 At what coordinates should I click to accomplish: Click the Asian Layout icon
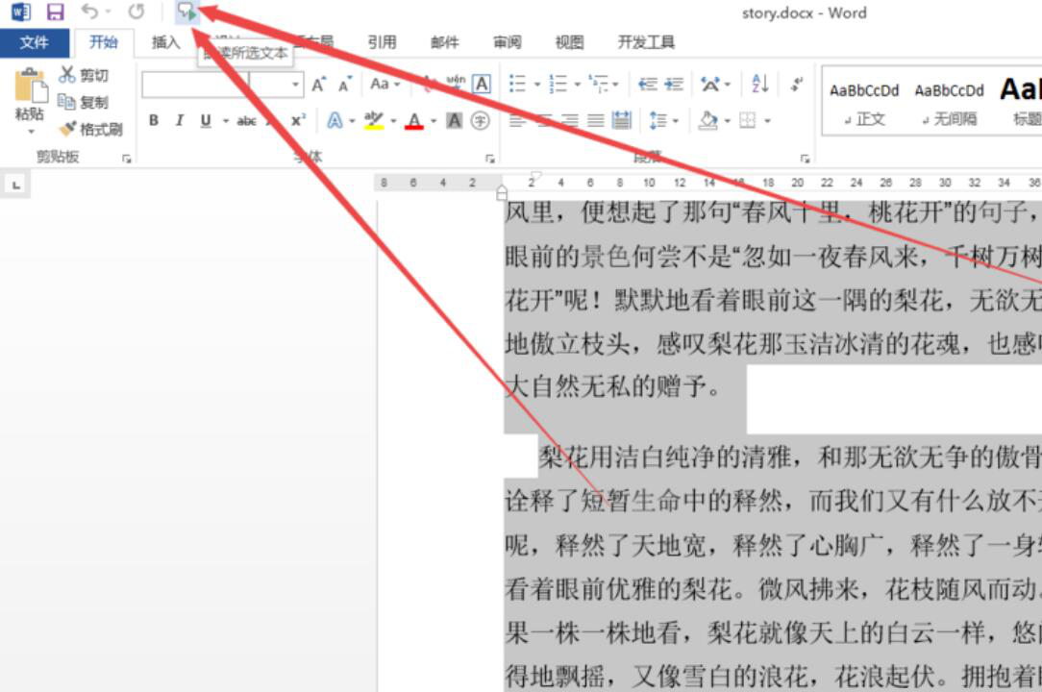click(x=710, y=85)
